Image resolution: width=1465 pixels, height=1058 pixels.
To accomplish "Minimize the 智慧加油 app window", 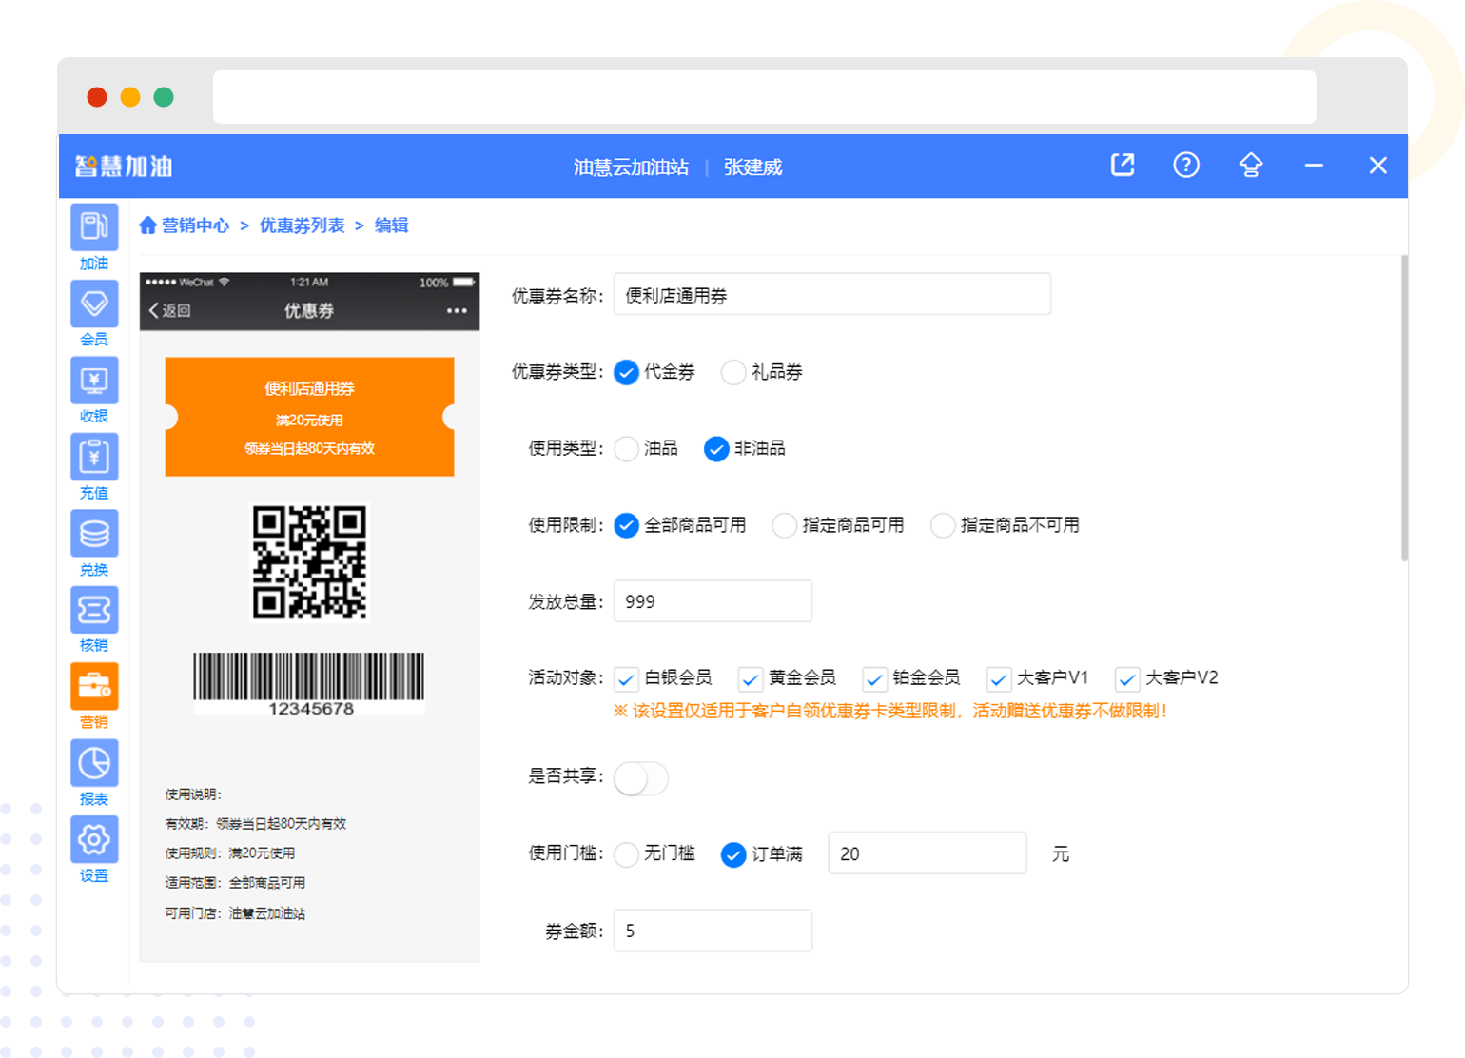I will [x=1314, y=166].
